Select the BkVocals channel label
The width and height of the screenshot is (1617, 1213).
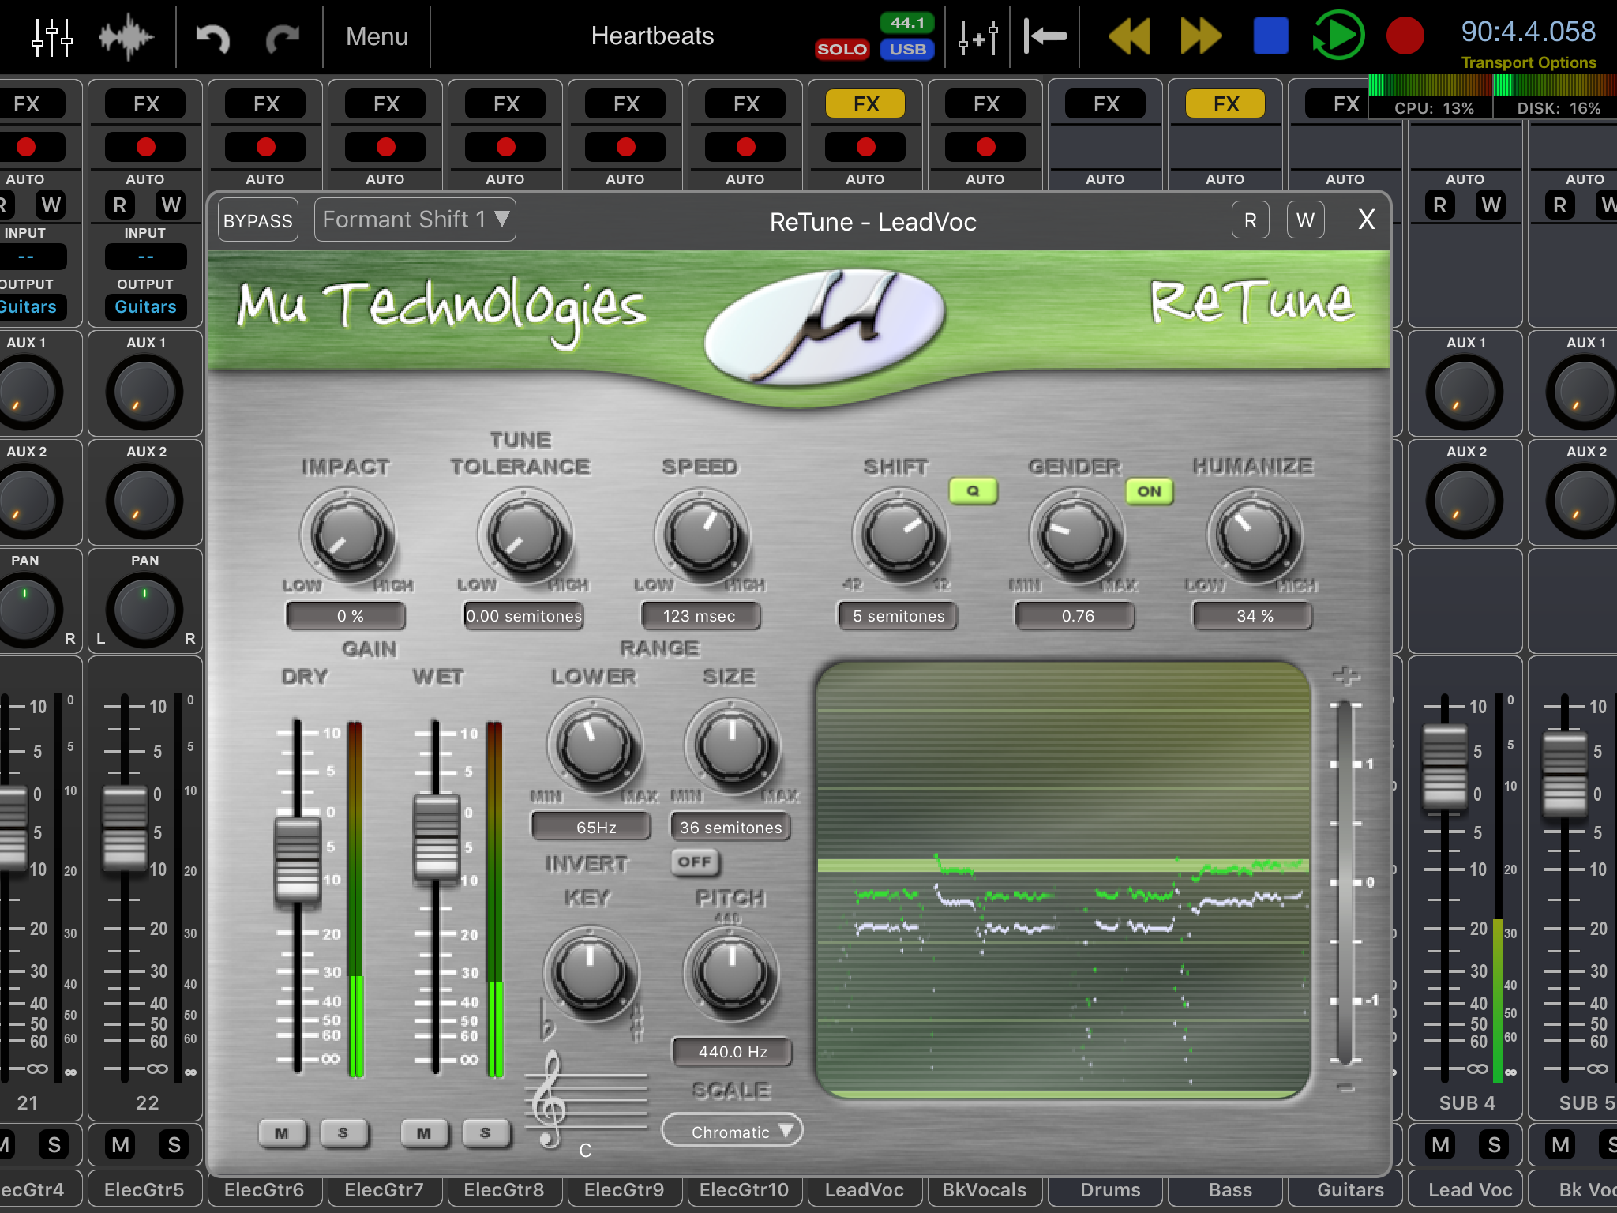click(x=984, y=1190)
